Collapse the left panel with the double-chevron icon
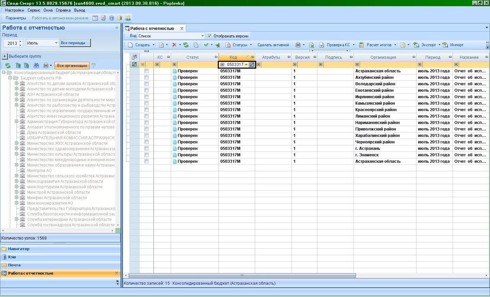 pos(117,28)
